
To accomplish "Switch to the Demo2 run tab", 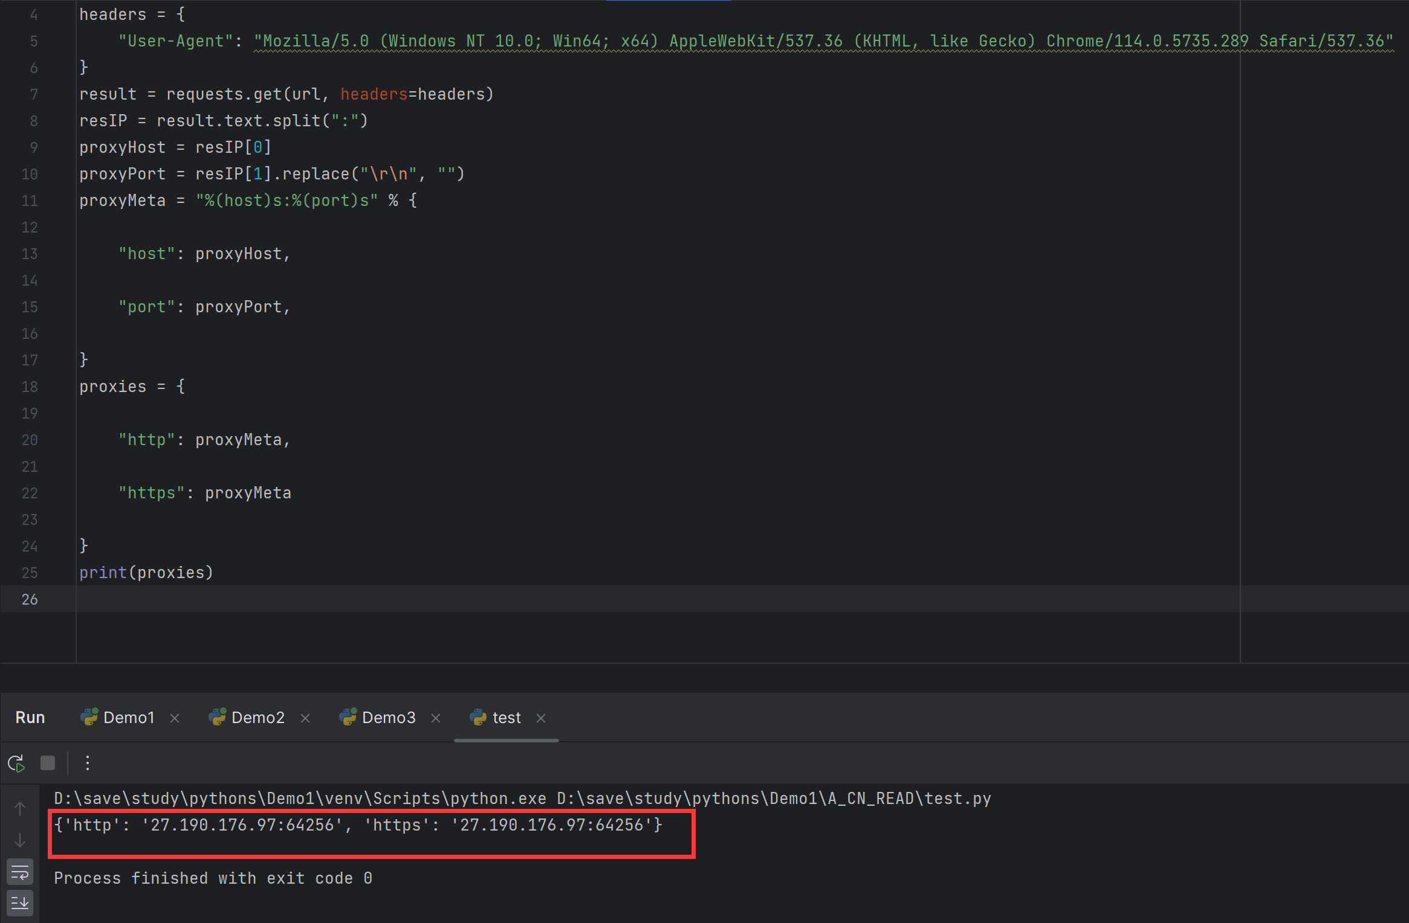I will (x=258, y=718).
